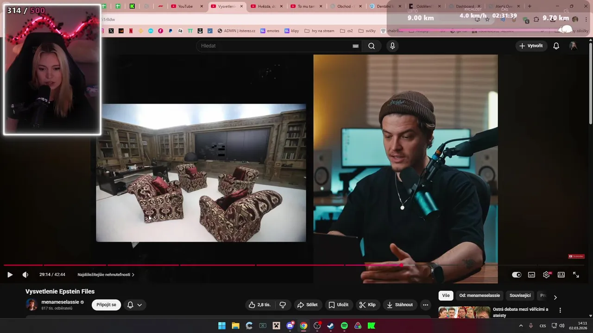
Task: Open the YouTube account avatar menu
Action: (x=574, y=46)
